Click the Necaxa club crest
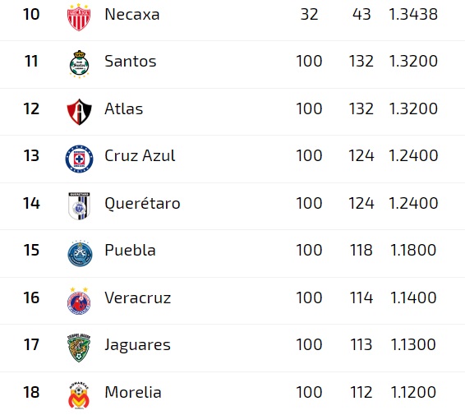 pyautogui.click(x=79, y=17)
